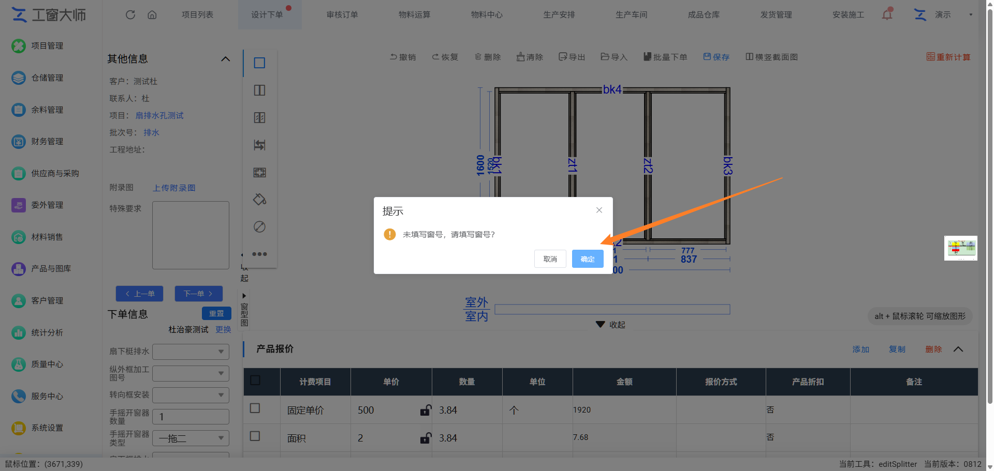The image size is (994, 471).
Task: Switch to 项目列表 tab
Action: pos(197,14)
